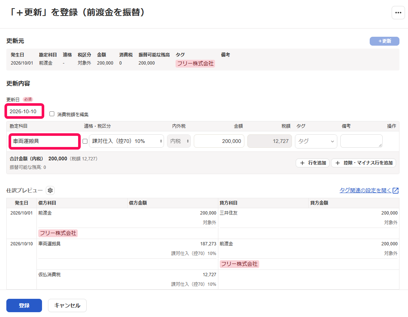Open the 内税 dropdown
The image size is (408, 317).
[179, 141]
